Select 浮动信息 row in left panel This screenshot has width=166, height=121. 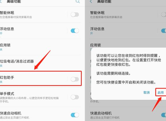[40, 31]
